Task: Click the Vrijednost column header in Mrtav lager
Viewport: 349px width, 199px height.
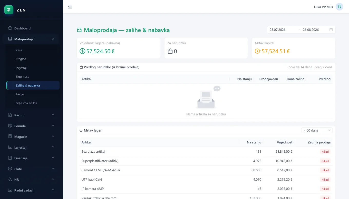Action: tap(285, 142)
